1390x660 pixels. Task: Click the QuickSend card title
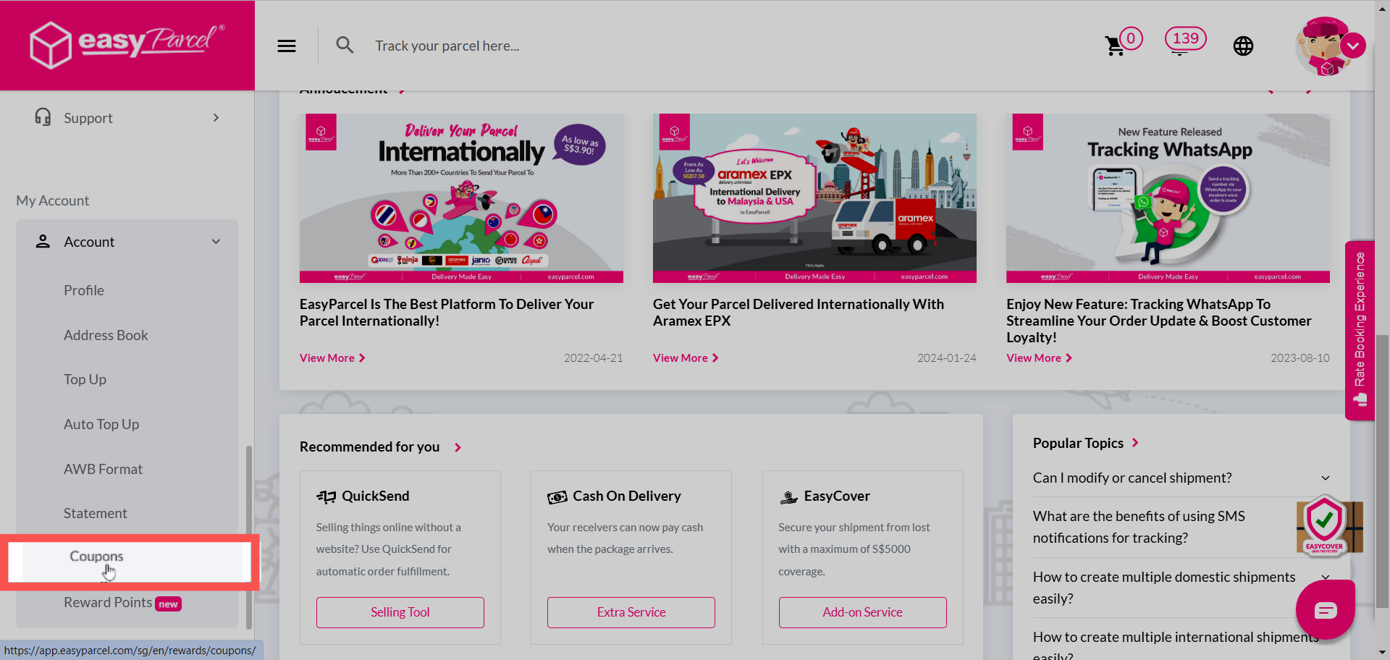375,496
